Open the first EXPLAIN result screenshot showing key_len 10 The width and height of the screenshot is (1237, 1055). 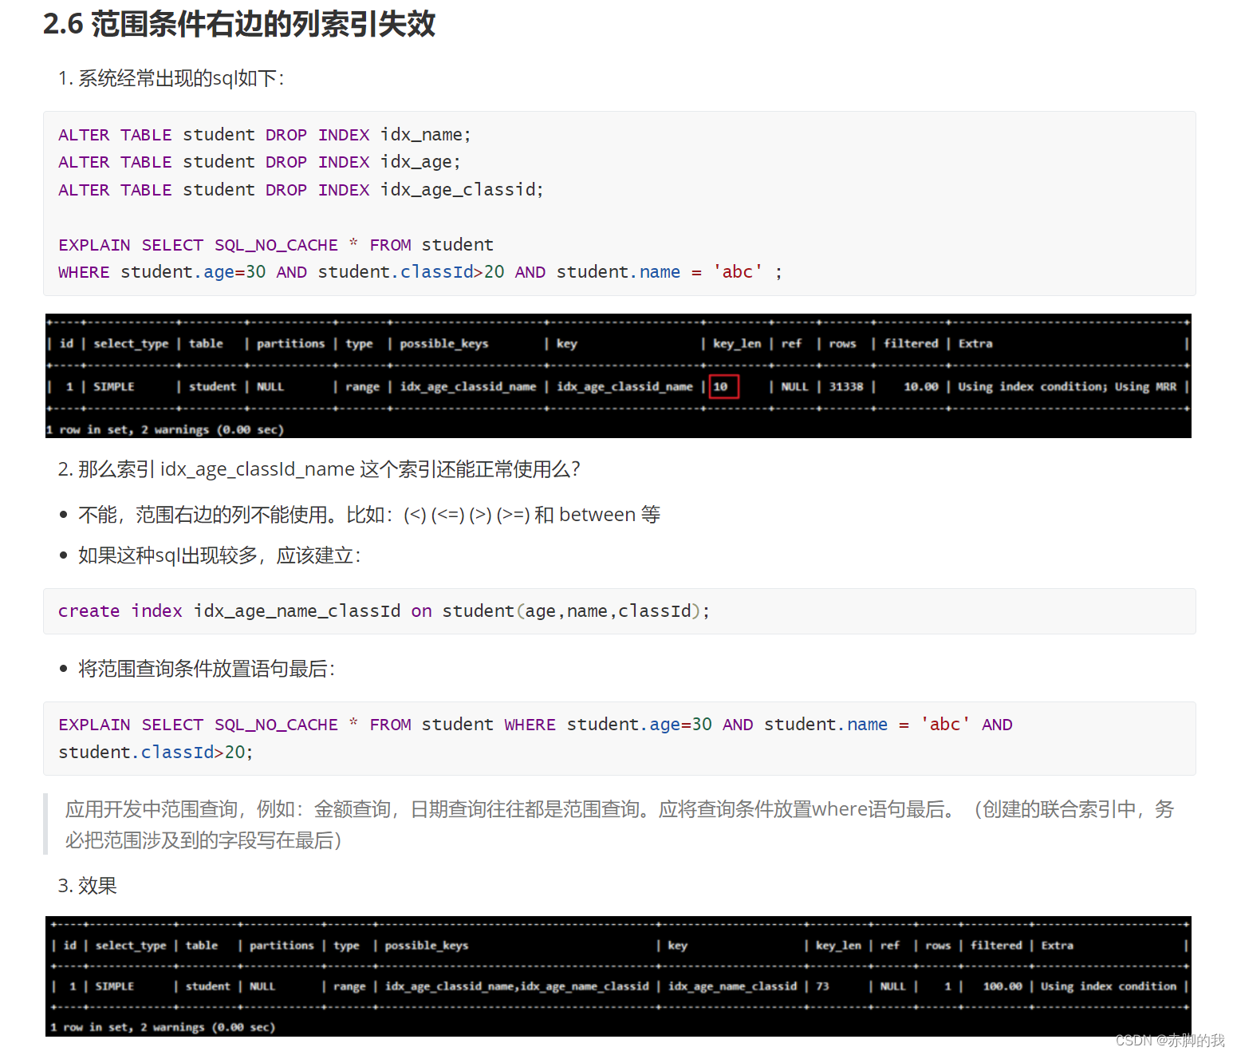pyautogui.click(x=618, y=376)
